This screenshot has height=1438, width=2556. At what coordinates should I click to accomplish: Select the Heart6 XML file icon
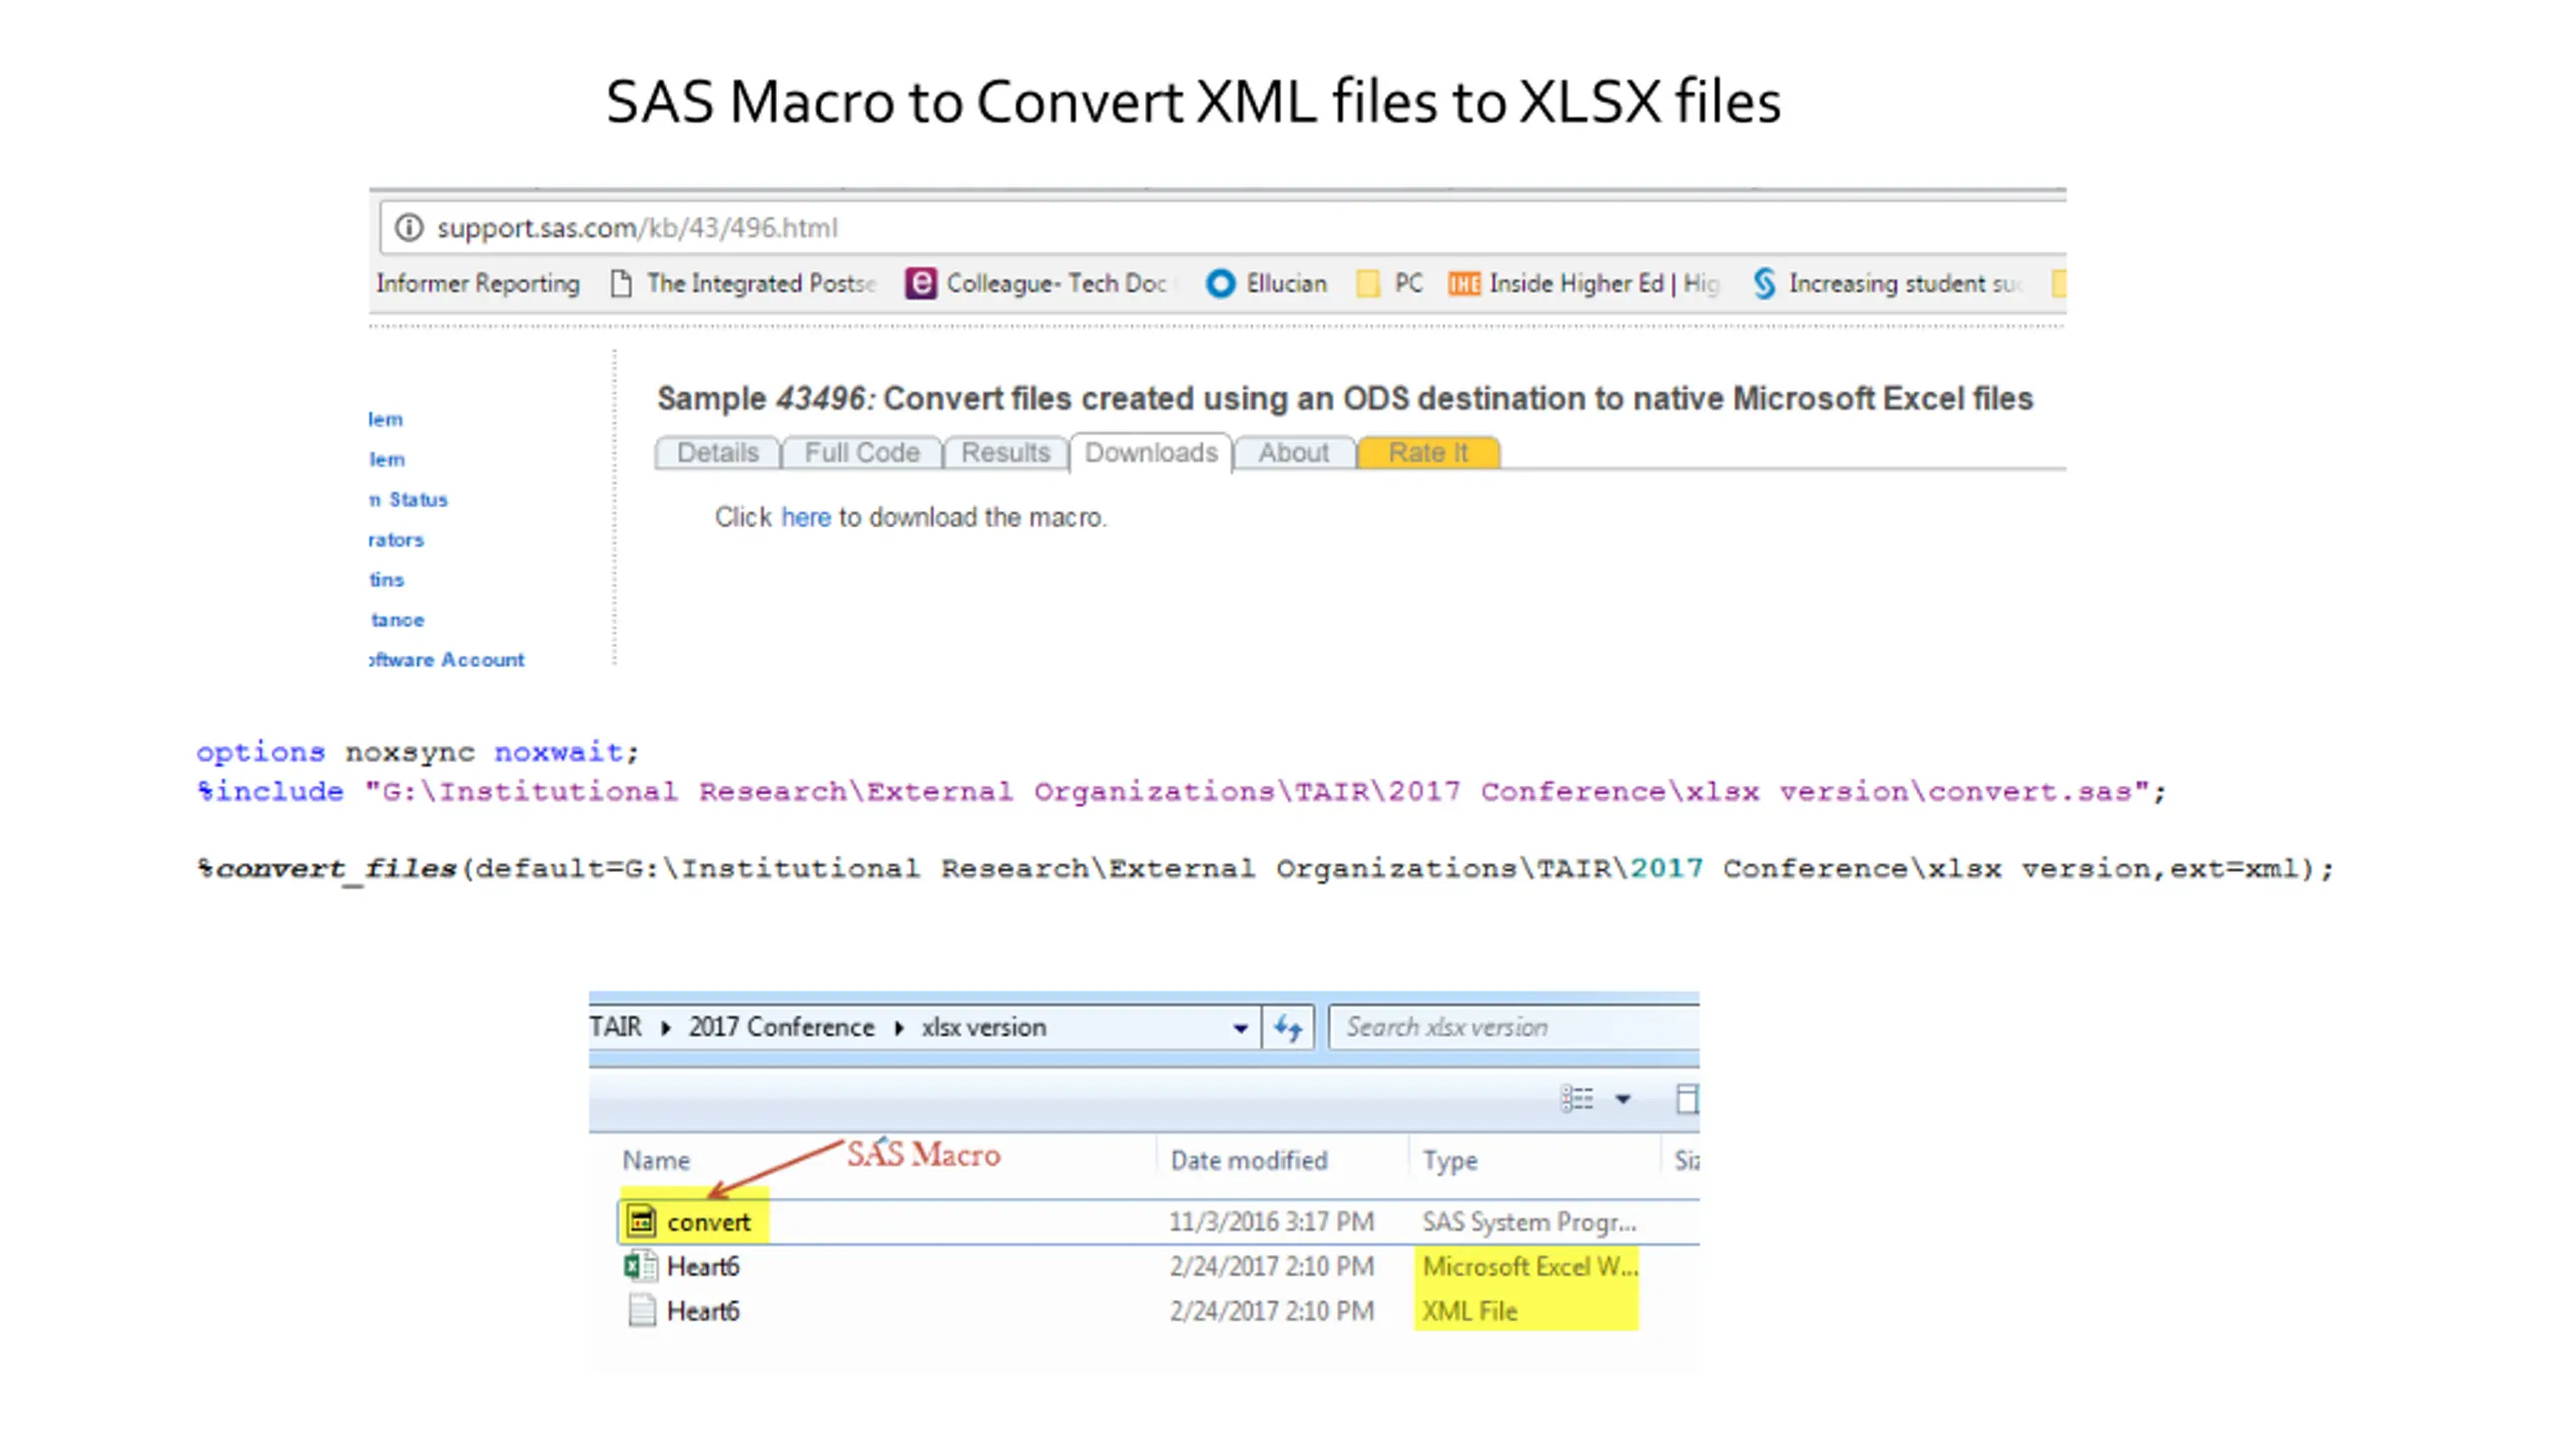642,1310
